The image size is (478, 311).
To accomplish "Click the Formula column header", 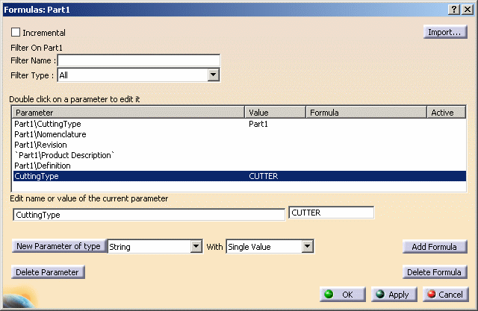I will pyautogui.click(x=365, y=113).
